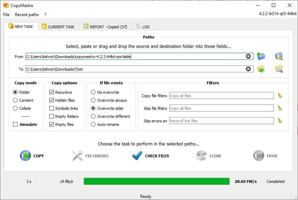Image resolution: width=298 pixels, height=200 pixels.
Task: Click the Skip errors on input field
Action: pos(221,121)
